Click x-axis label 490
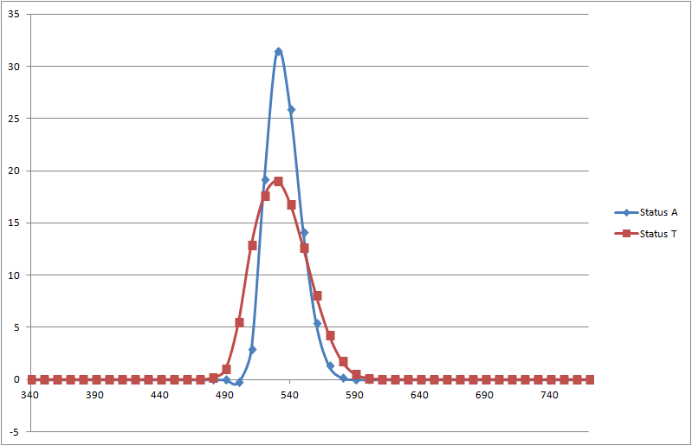Viewport: 692px width, 446px height. click(x=224, y=395)
